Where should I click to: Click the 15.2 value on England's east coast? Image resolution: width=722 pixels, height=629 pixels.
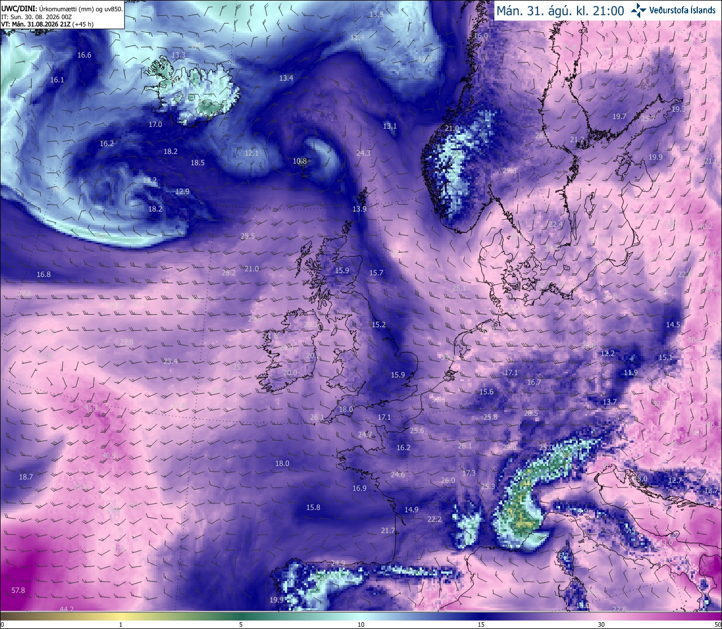point(378,324)
